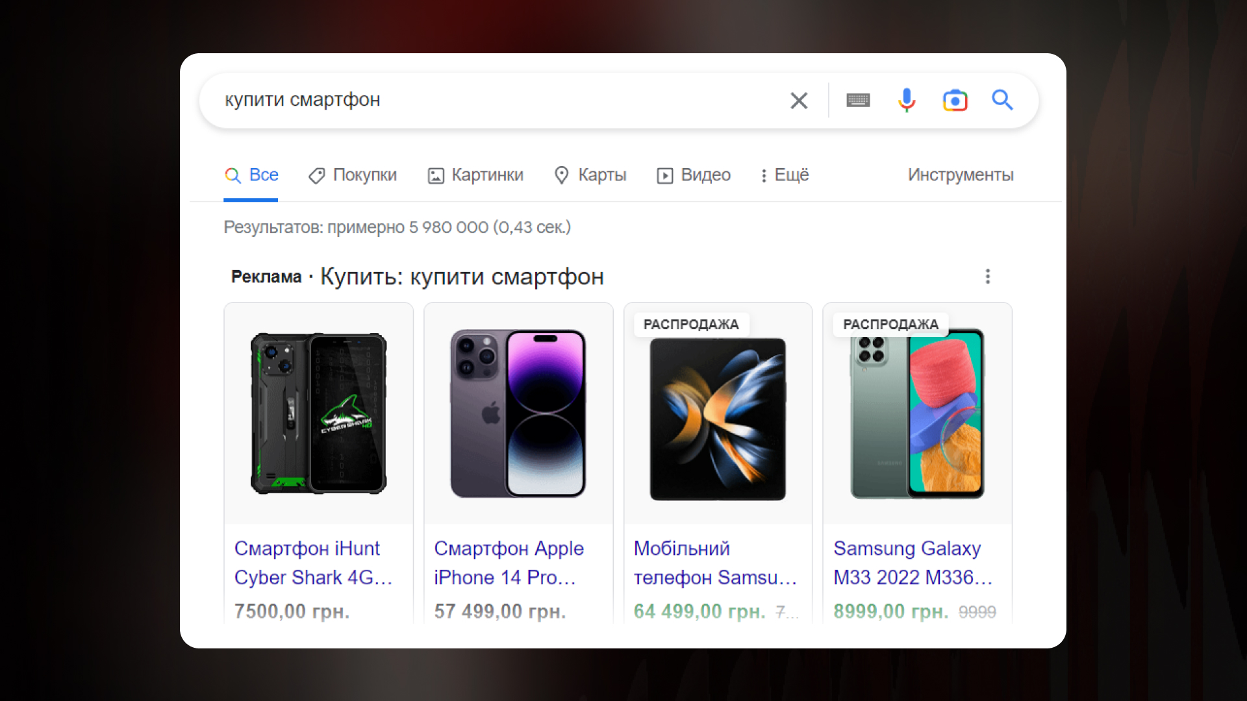The height and width of the screenshot is (701, 1247).
Task: Click the Реклама label
Action: (x=266, y=277)
